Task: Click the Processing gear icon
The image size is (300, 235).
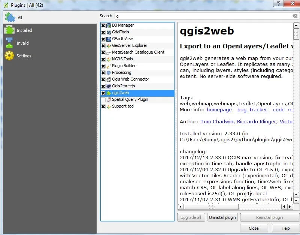Action: (109, 73)
